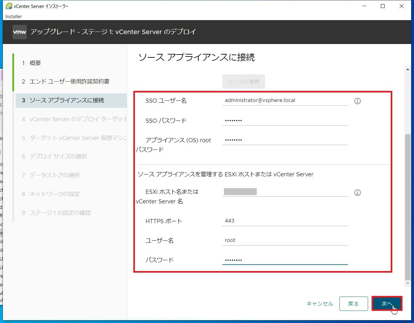Focus the HTTPS ポート field showing 443
Screen dimensions: 414x323
click(285, 221)
